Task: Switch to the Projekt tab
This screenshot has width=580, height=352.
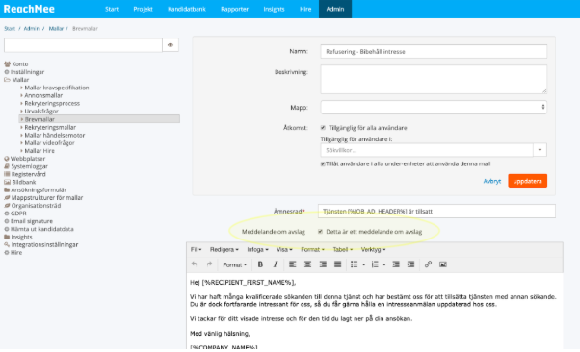Action: click(143, 9)
